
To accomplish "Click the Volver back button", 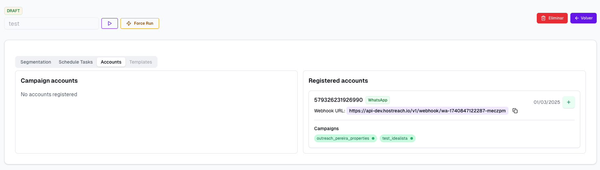I will pyautogui.click(x=583, y=18).
